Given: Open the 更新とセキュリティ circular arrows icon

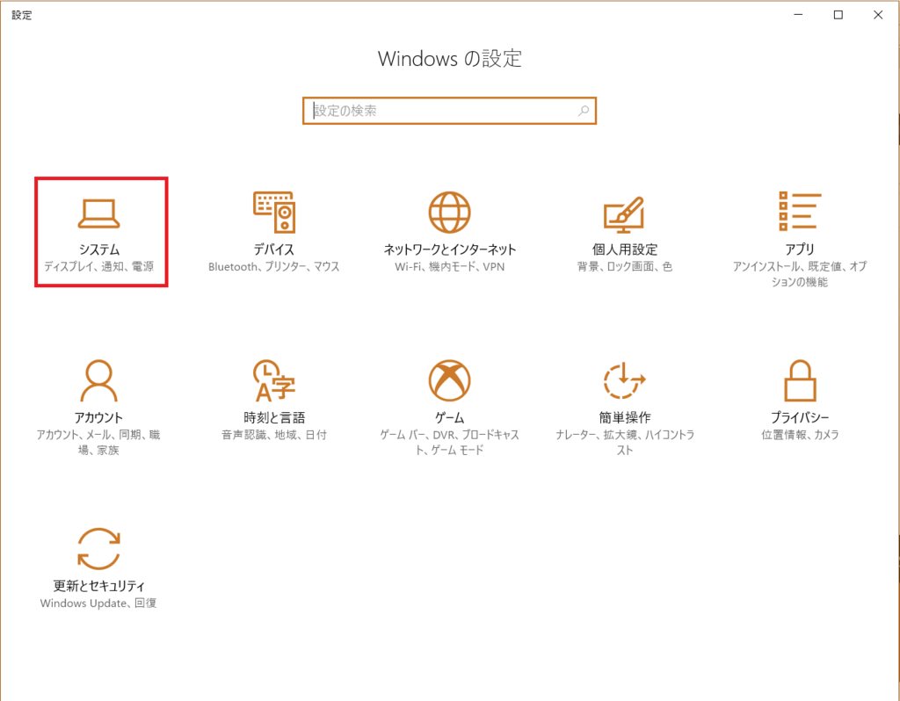Looking at the screenshot, I should pos(98,549).
